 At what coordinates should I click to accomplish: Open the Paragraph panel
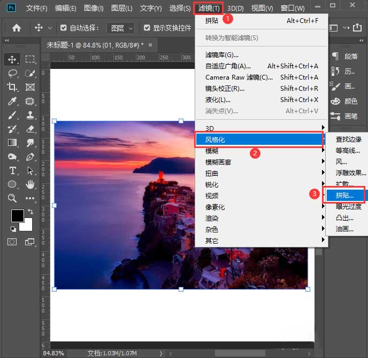click(344, 56)
